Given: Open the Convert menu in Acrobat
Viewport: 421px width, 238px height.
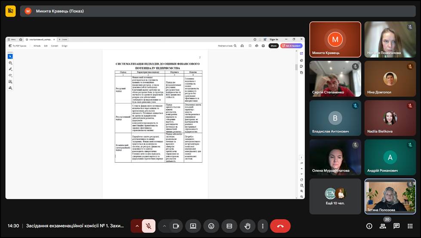Looking at the screenshot, I should [55, 46].
